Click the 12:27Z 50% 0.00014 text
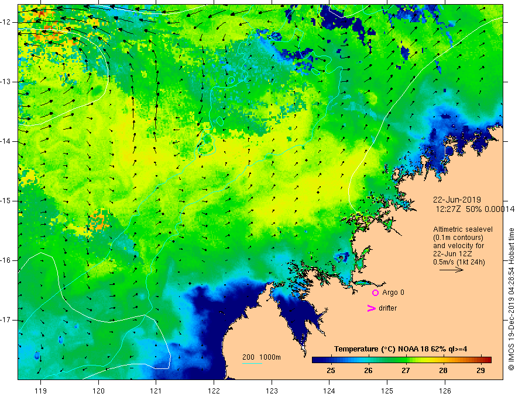The image size is (515, 397). [475, 209]
